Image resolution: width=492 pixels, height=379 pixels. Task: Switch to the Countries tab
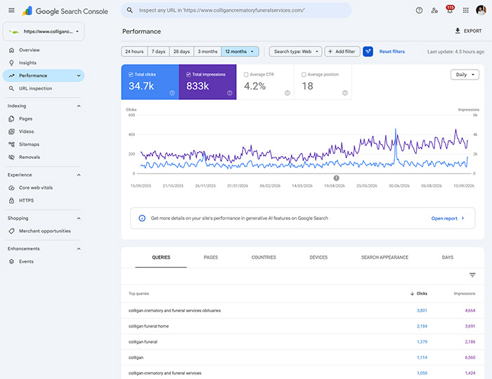[264, 257]
